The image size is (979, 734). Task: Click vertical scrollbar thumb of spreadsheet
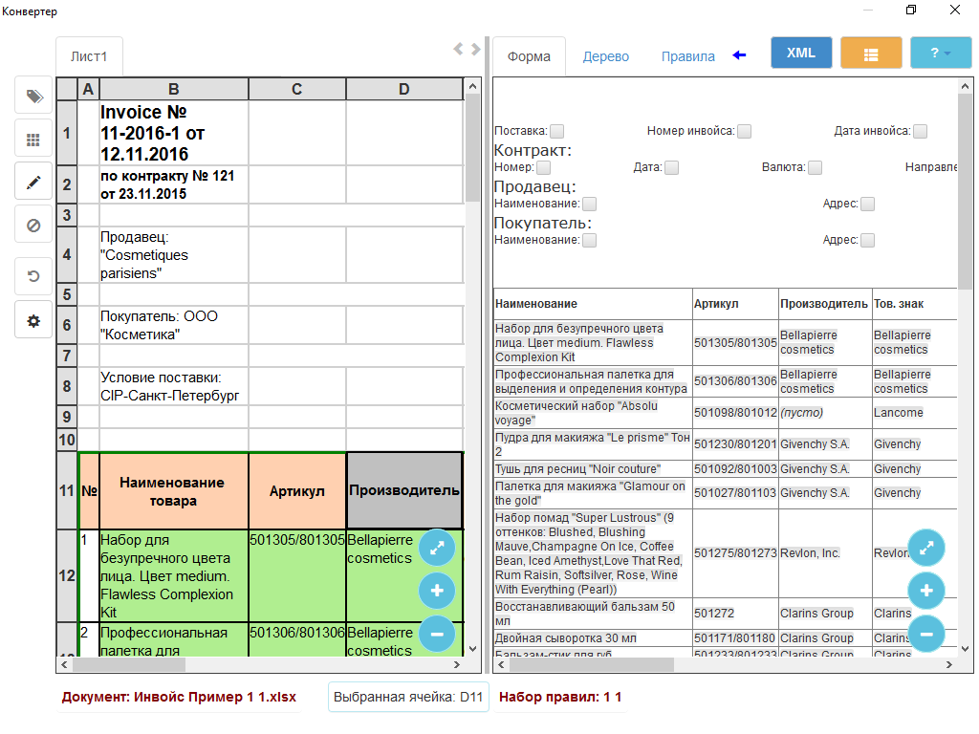[472, 148]
